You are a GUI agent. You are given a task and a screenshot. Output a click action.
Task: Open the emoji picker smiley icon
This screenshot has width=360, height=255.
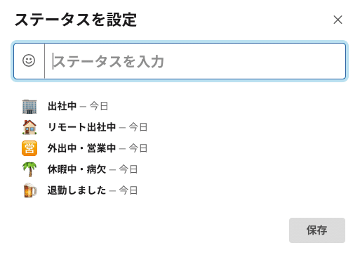[29, 61]
